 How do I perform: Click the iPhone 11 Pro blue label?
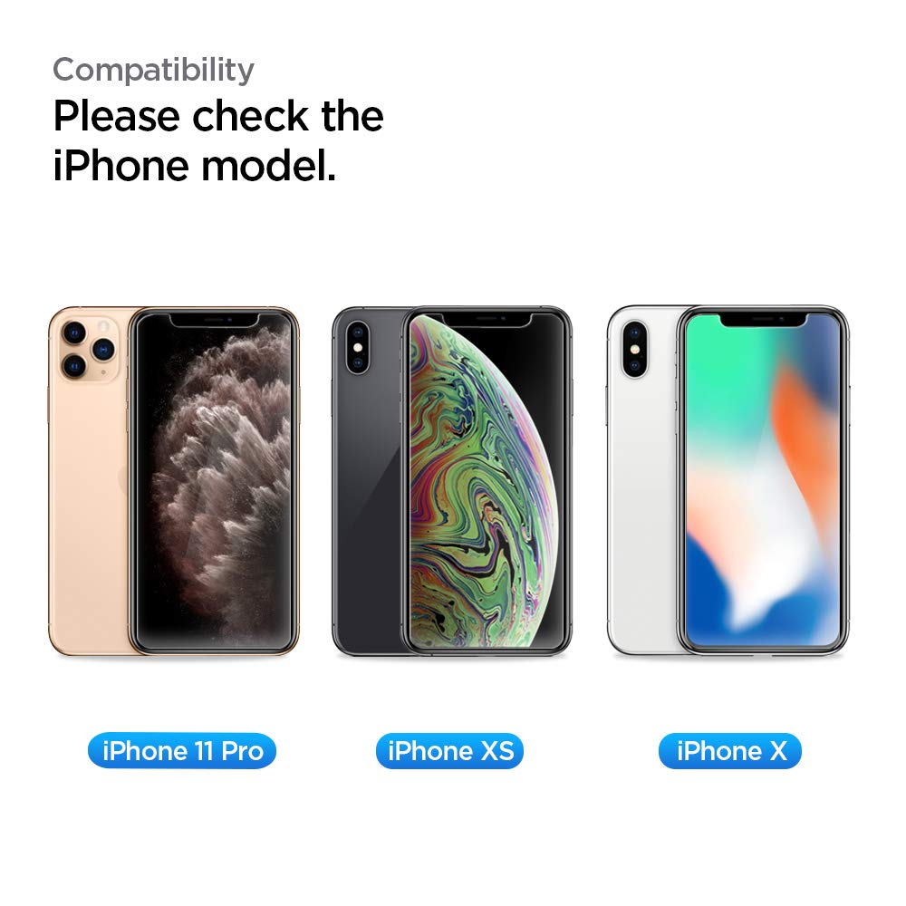182,750
